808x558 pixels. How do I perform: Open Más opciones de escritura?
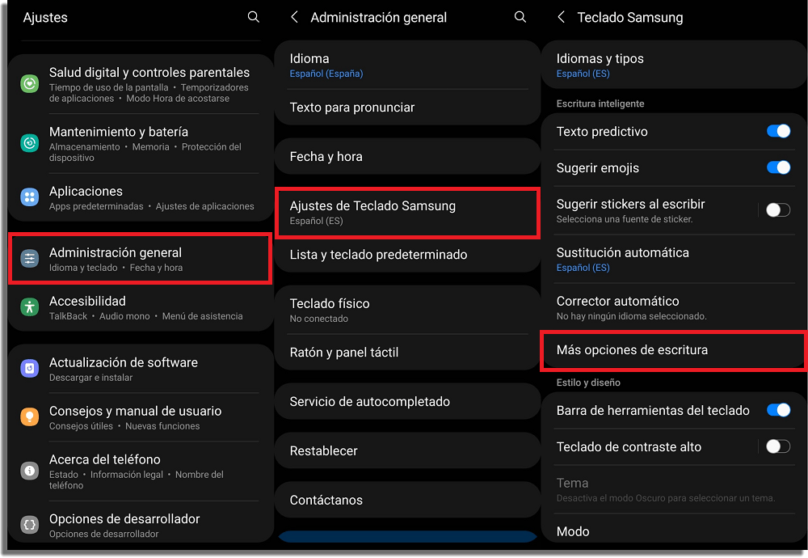[x=674, y=350]
